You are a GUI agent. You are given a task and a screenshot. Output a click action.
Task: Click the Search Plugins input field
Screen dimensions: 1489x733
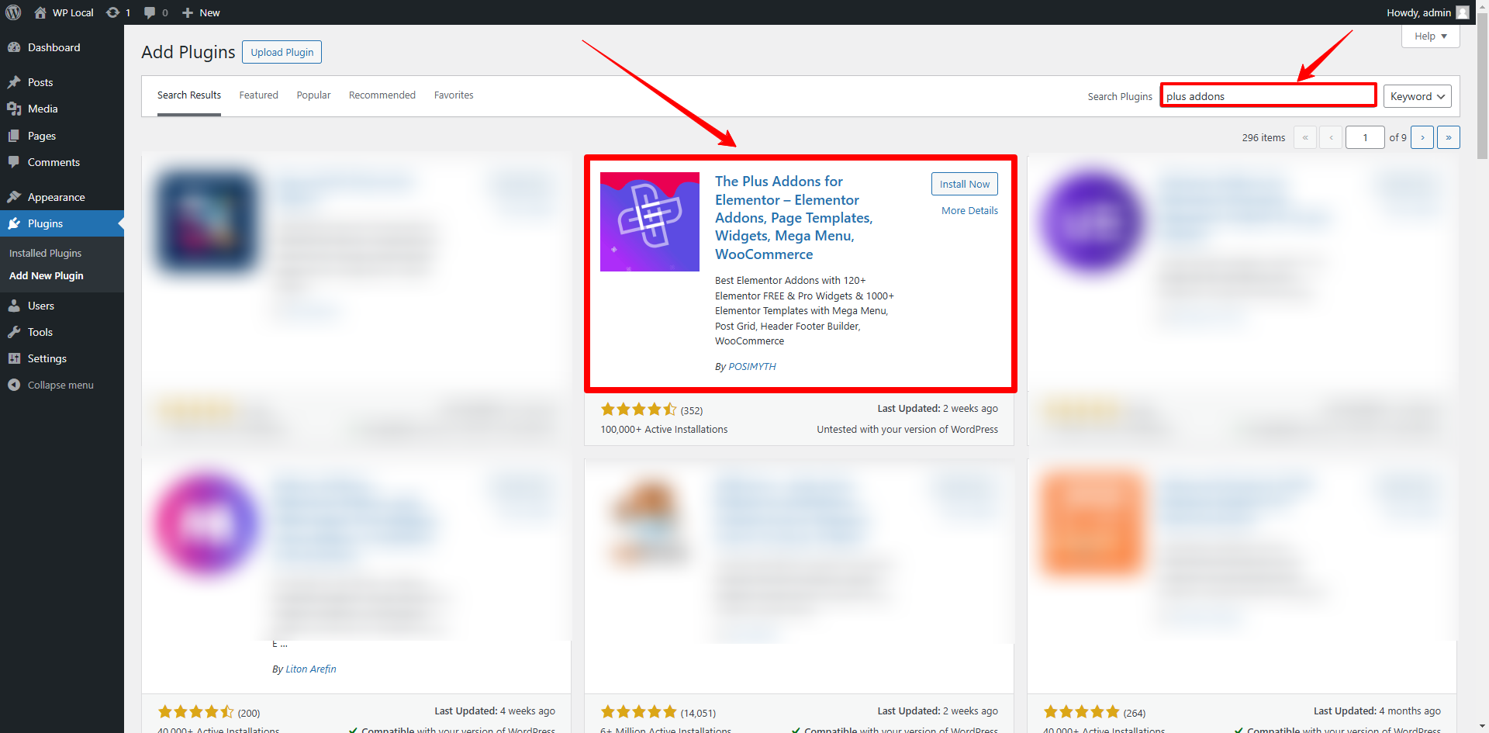pos(1268,96)
